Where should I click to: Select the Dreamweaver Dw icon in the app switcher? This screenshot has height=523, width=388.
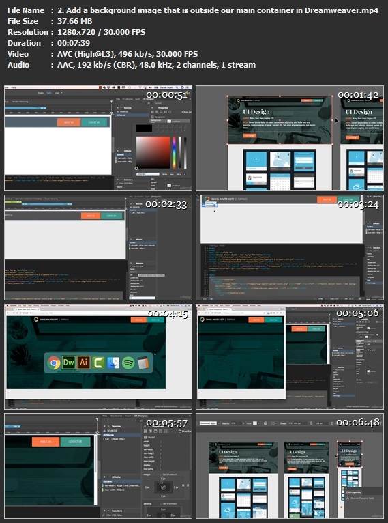(x=69, y=363)
